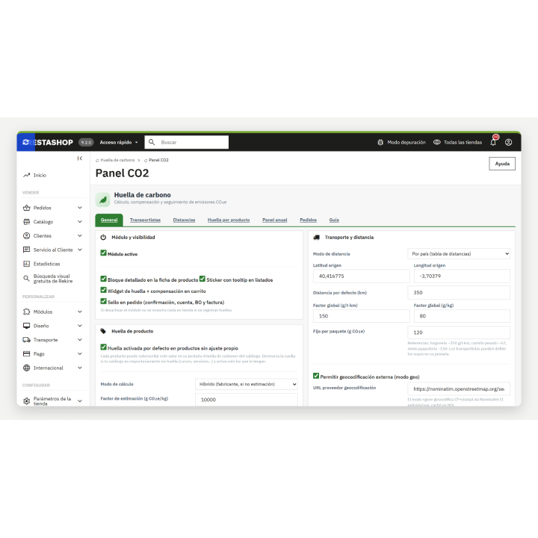The height and width of the screenshot is (538, 538).
Task: Click the Servicio al Cliente chat icon
Action: (x=26, y=250)
